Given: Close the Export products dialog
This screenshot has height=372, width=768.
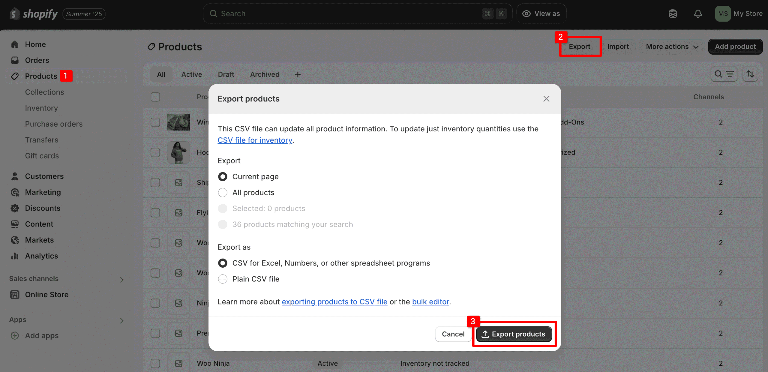Looking at the screenshot, I should point(546,99).
